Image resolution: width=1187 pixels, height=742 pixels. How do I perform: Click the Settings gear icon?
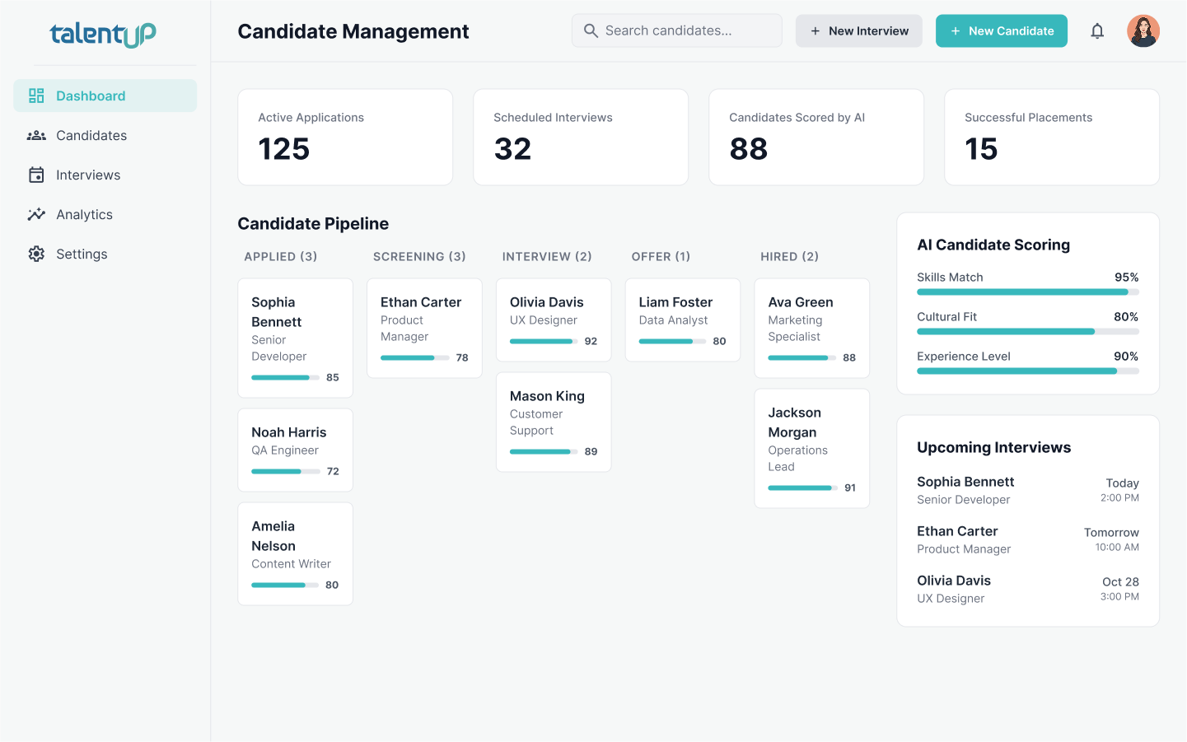[x=36, y=254]
